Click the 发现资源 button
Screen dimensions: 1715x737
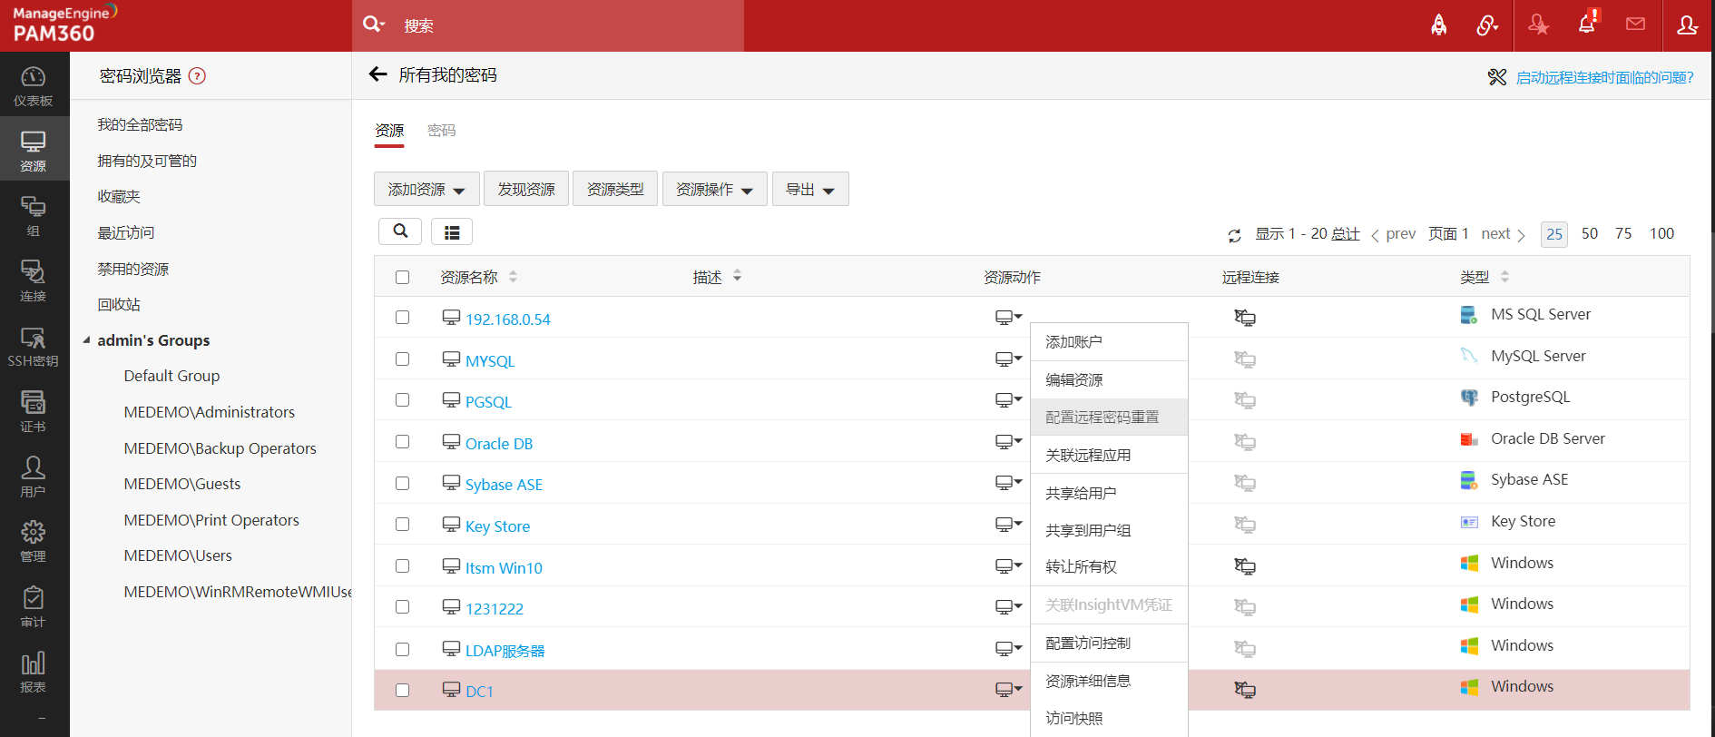pyautogui.click(x=526, y=189)
